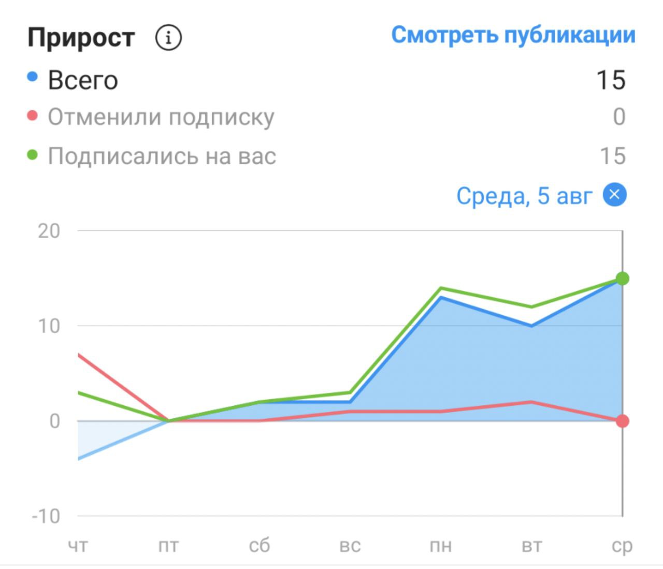Select the green data point on Wednesday
This screenshot has width=663, height=569.
pos(622,279)
